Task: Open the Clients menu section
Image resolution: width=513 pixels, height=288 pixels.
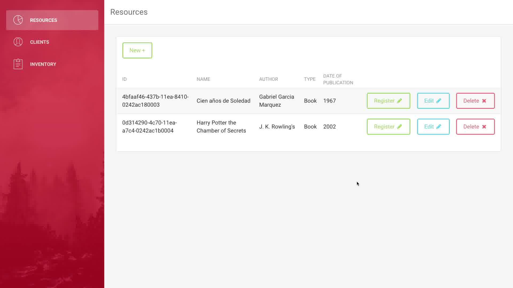Action: pos(40,42)
